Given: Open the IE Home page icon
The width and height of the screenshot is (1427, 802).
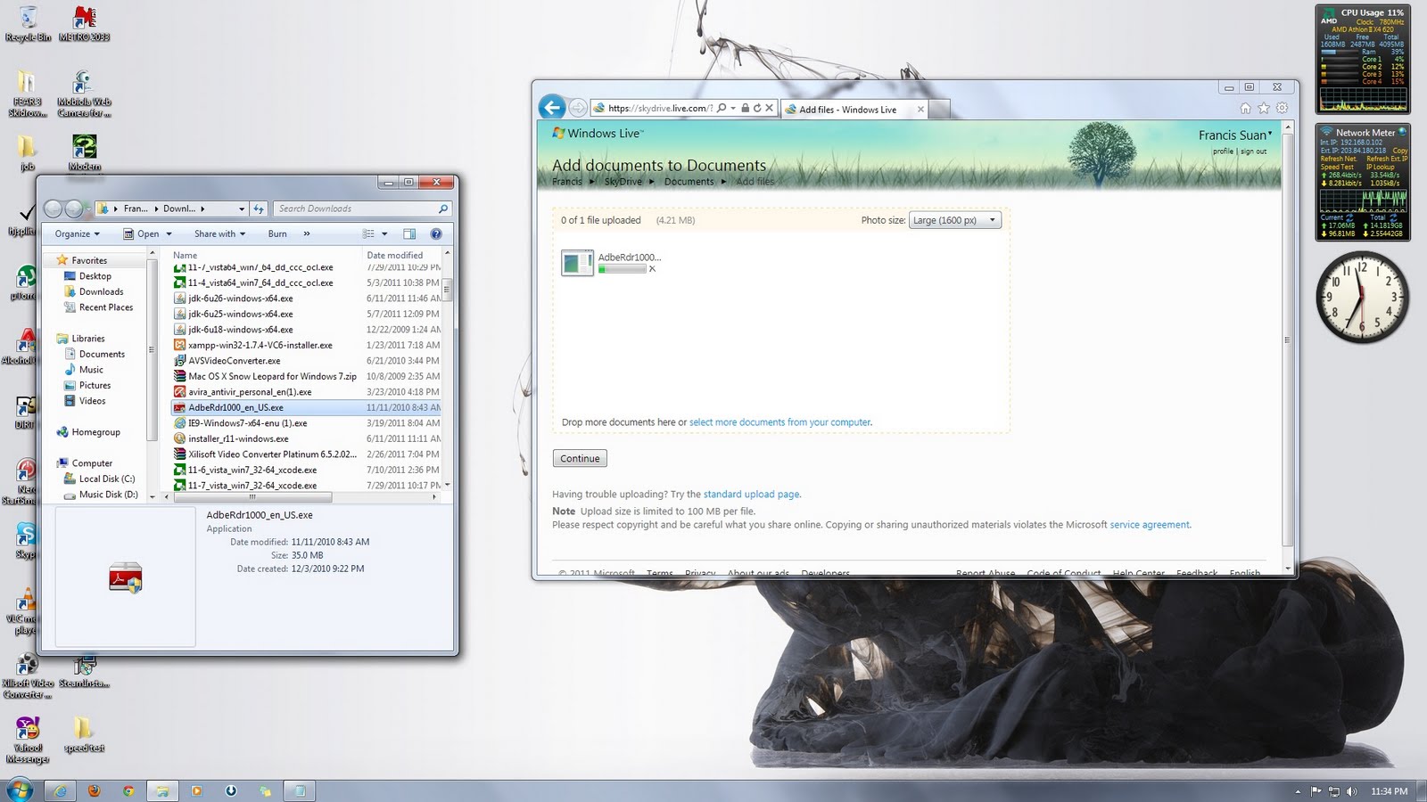Looking at the screenshot, I should 1245,109.
